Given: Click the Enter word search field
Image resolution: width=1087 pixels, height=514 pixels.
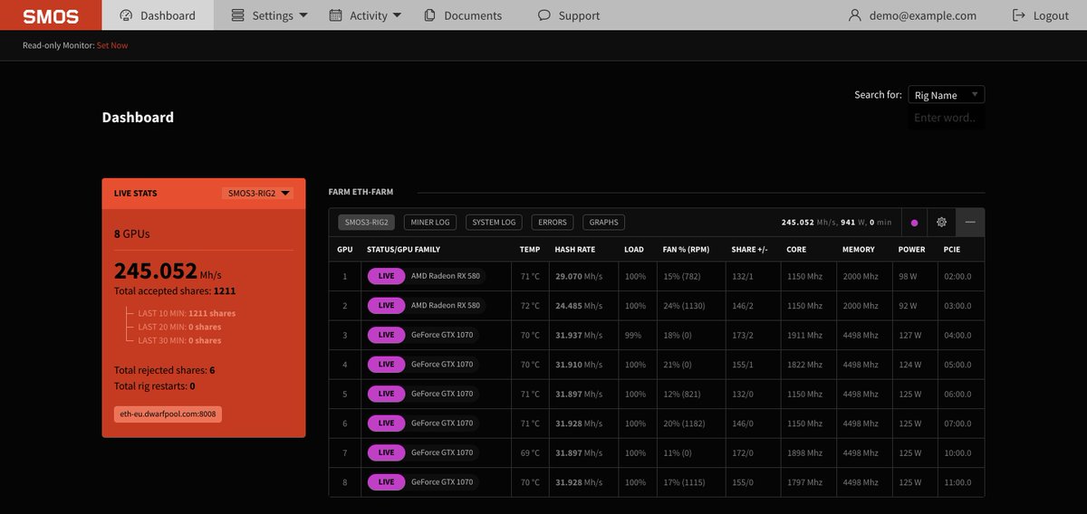Looking at the screenshot, I should (946, 118).
